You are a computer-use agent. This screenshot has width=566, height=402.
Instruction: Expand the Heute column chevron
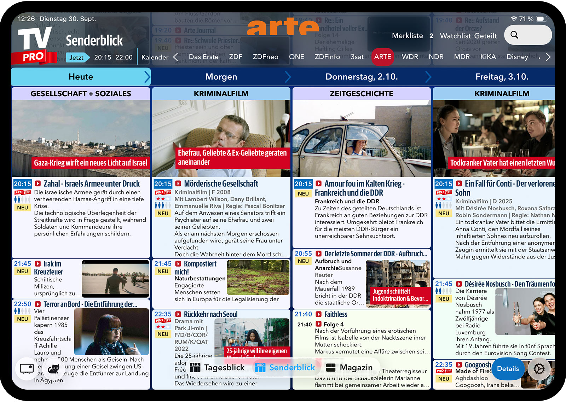147,77
